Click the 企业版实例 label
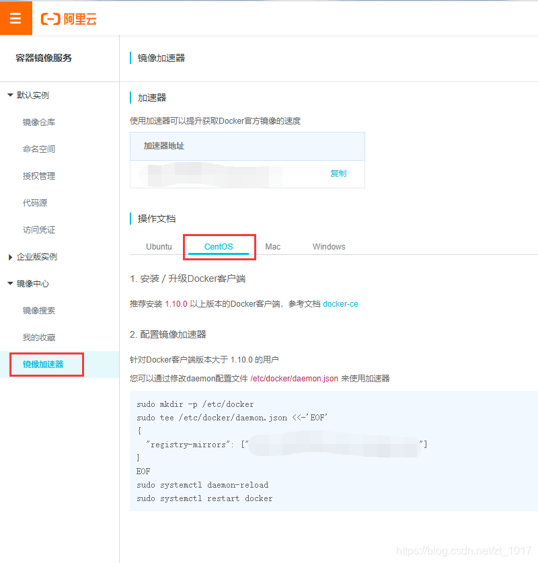This screenshot has width=538, height=563. 37,257
